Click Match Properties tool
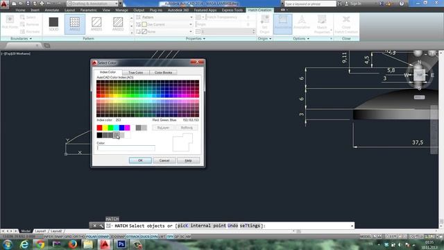 click(x=322, y=24)
